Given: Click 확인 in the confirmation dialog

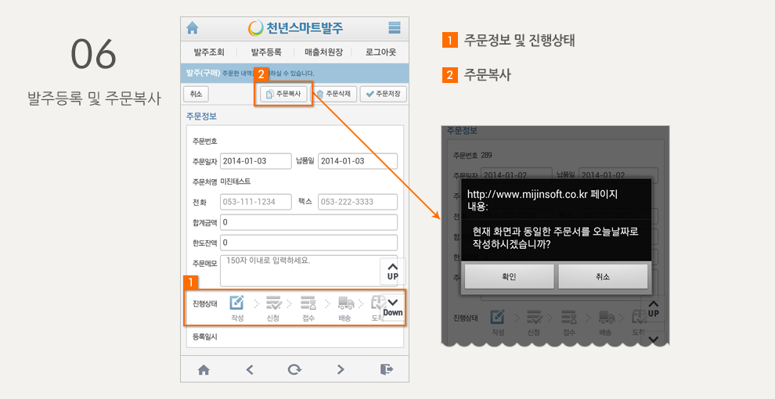Looking at the screenshot, I should click(509, 276).
